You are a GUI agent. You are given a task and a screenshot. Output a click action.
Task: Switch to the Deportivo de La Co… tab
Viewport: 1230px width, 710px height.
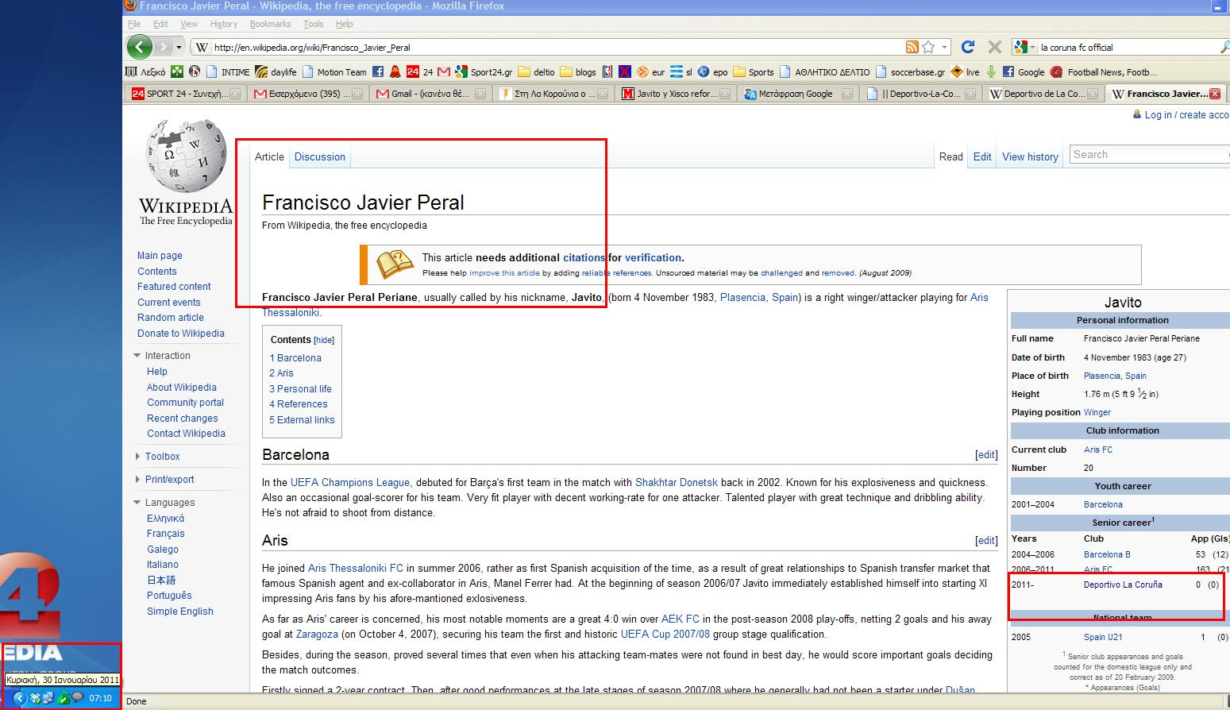[1043, 94]
